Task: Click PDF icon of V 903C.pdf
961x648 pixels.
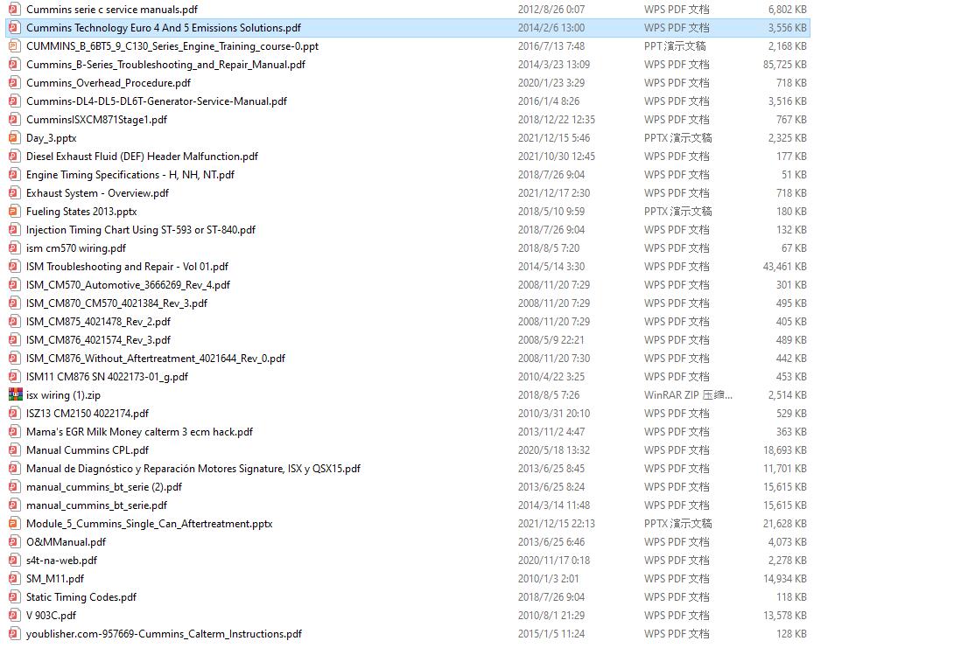Action: click(13, 616)
